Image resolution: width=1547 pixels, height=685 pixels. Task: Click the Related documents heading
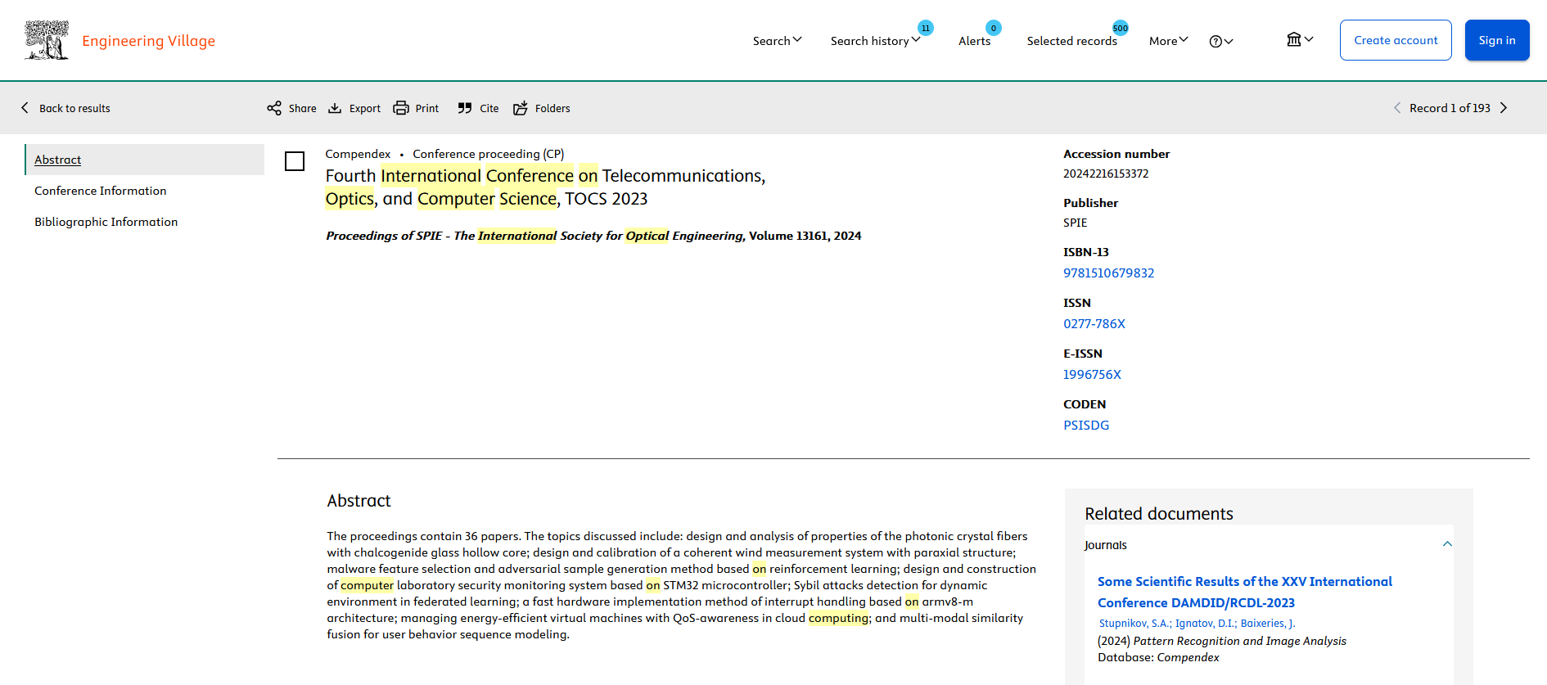[x=1158, y=514]
